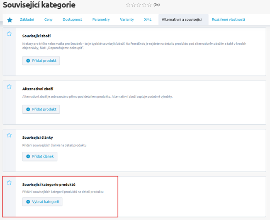The image size is (270, 220).
Task: Click the fifth rating star in header
Action: 149,5
